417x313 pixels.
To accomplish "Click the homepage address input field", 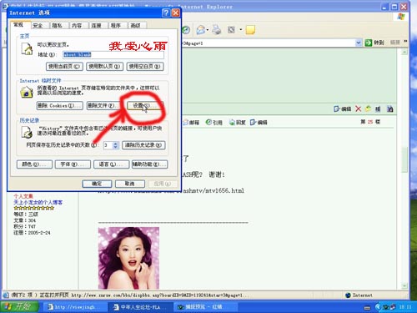I will (x=113, y=54).
